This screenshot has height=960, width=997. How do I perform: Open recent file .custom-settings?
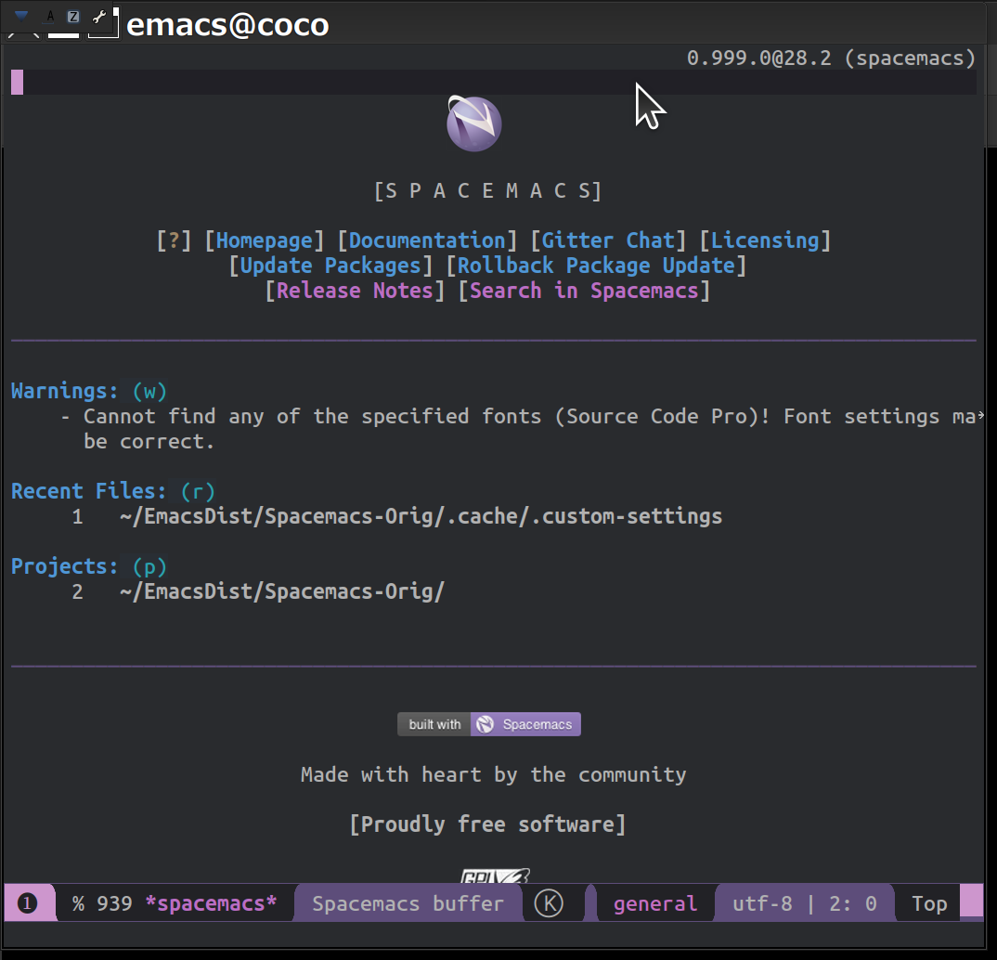coord(421,516)
